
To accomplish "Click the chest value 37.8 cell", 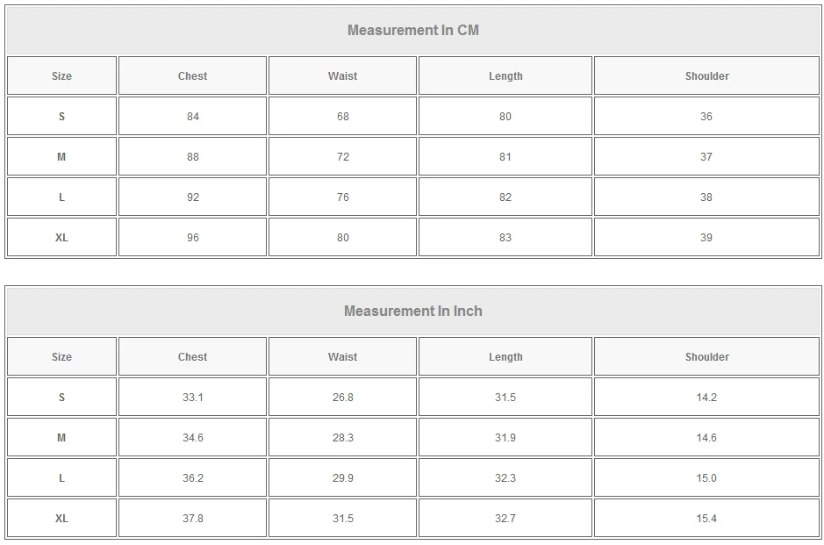I will [192, 519].
